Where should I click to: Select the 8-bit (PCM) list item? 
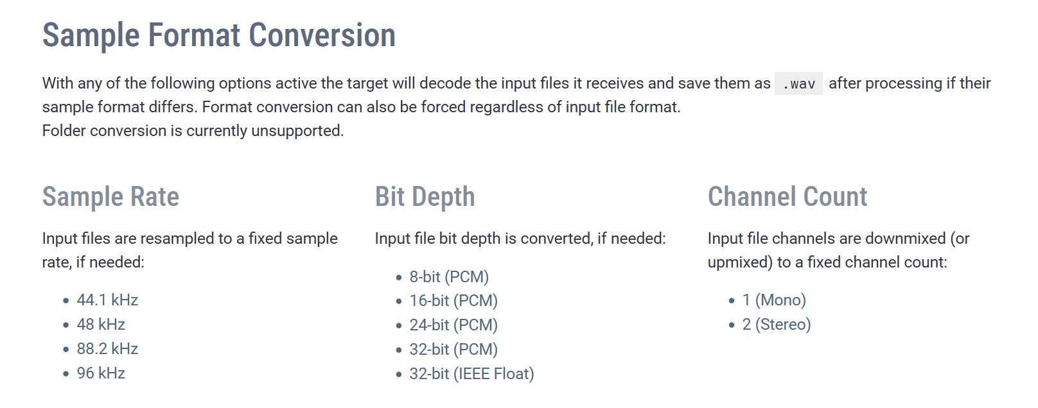click(449, 277)
